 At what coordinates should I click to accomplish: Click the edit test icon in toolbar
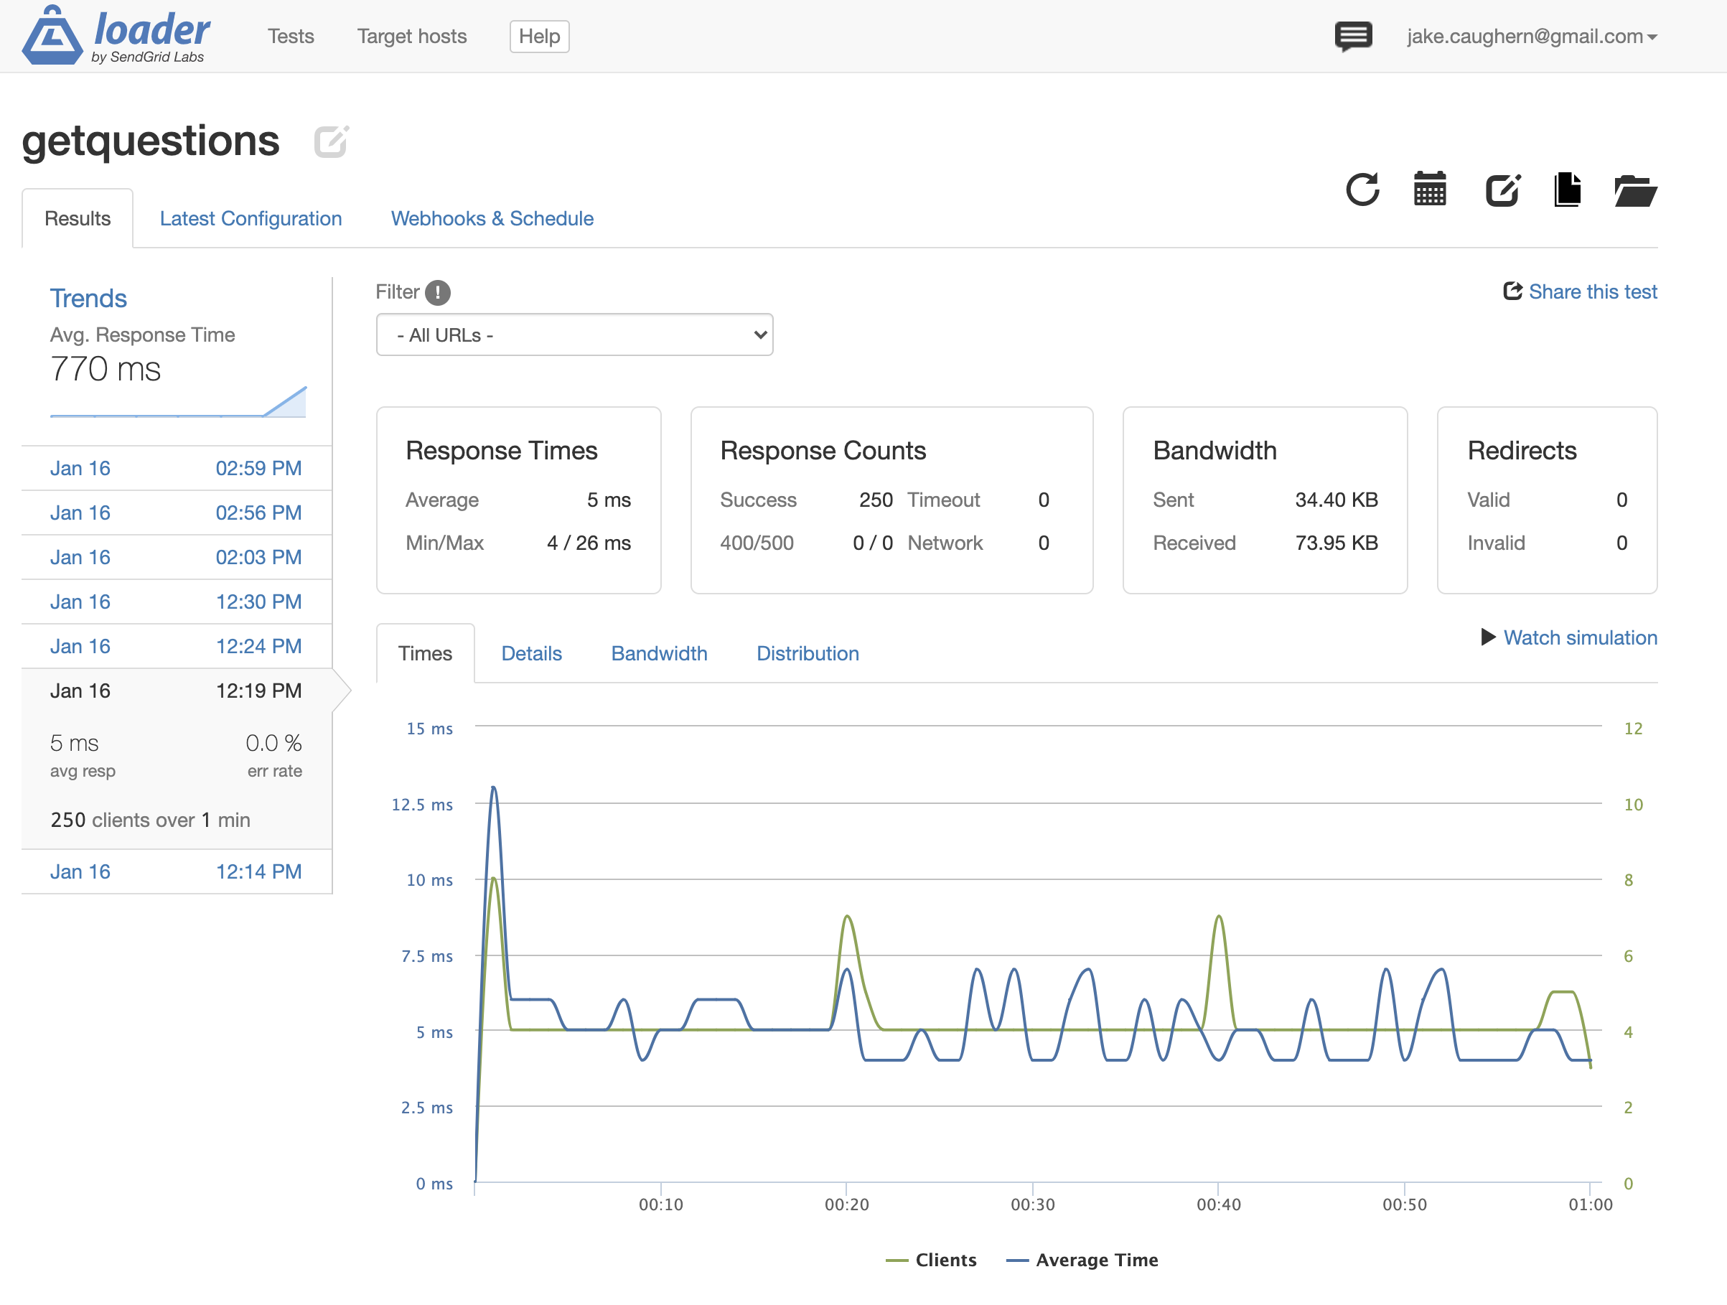pos(1502,190)
